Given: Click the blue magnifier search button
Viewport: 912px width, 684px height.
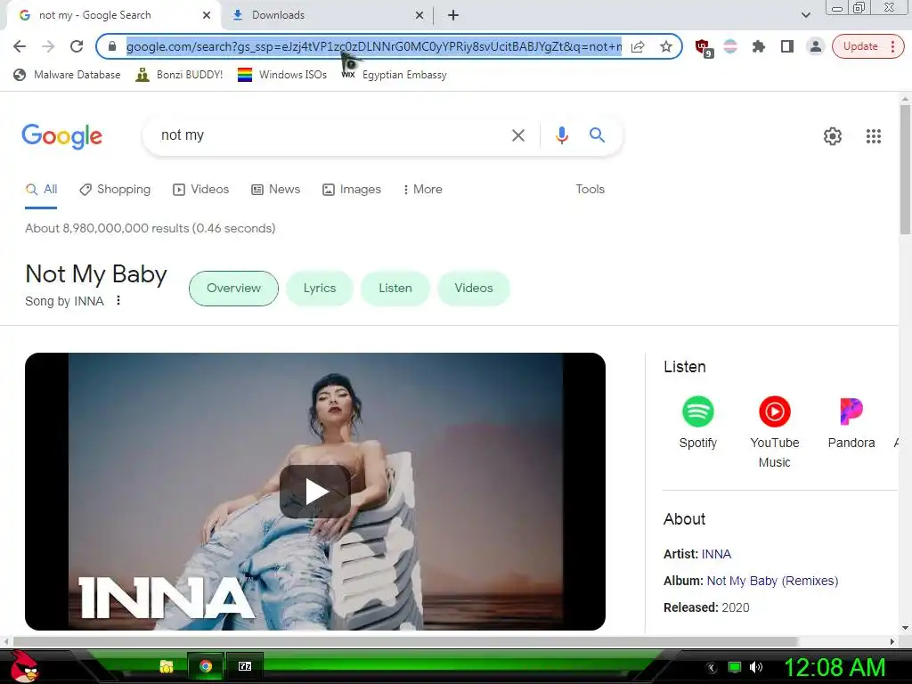Looking at the screenshot, I should (597, 135).
